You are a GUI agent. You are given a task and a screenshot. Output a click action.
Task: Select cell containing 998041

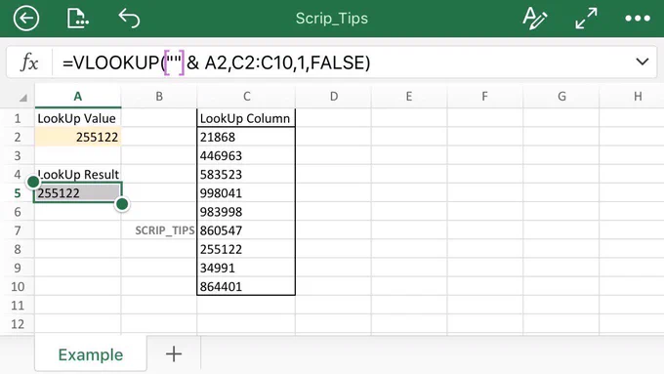246,192
